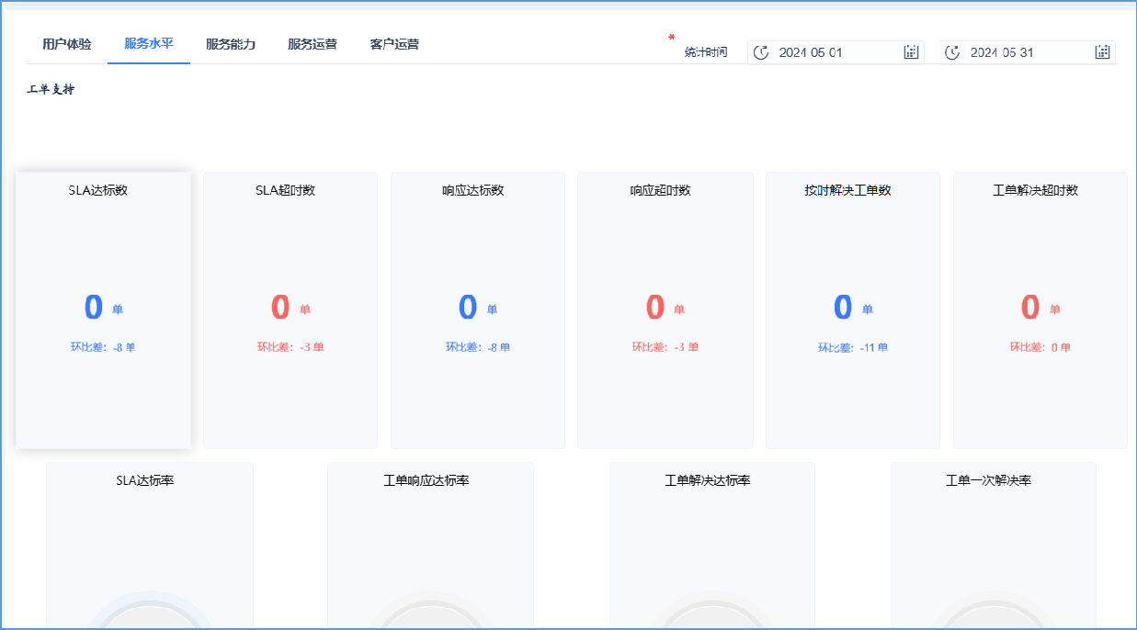
Task: Switch to the 客户运营 tab
Action: click(x=394, y=44)
